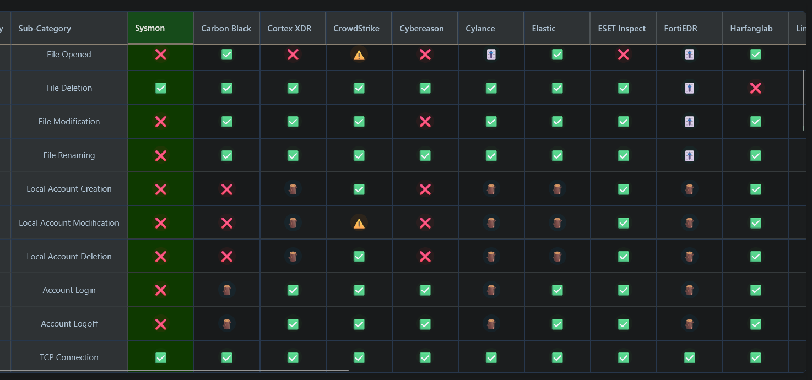The height and width of the screenshot is (380, 812).
Task: Select Cortex XDR's green check for Account Logoff
Action: pos(293,324)
